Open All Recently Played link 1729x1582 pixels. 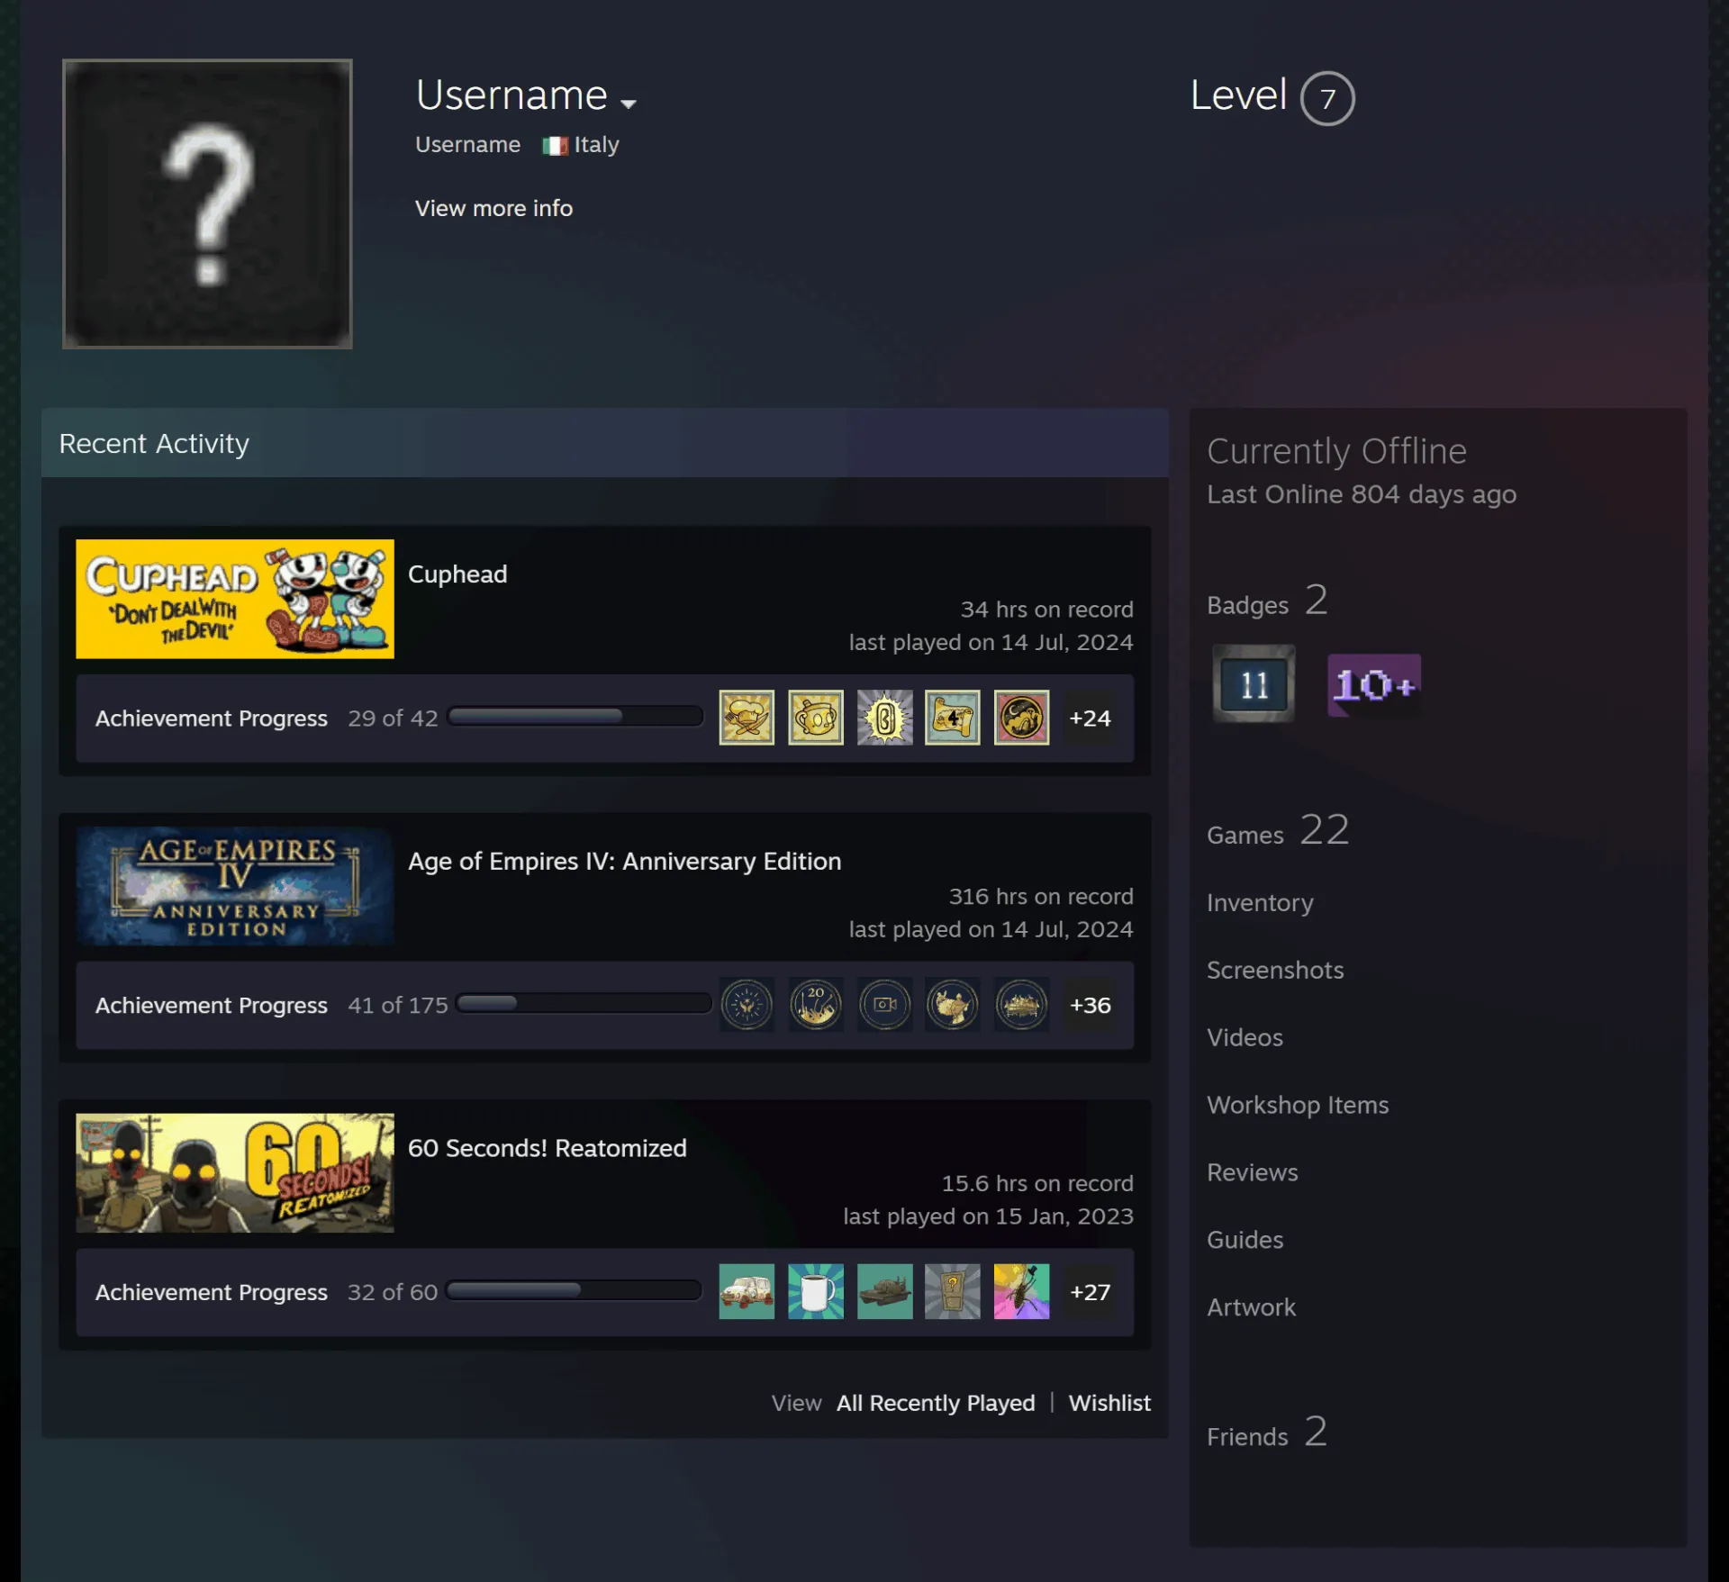(936, 1403)
